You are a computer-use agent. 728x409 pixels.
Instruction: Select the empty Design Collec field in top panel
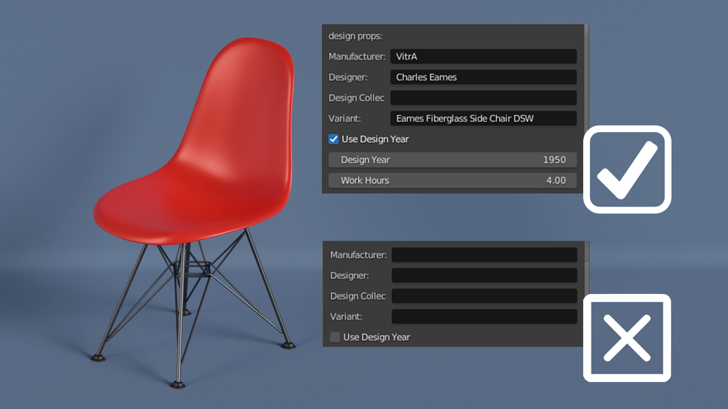[x=483, y=97]
